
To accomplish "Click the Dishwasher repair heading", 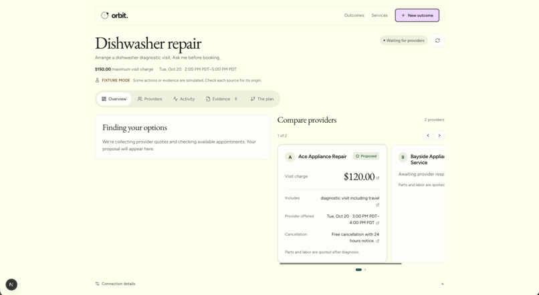I will pos(148,43).
